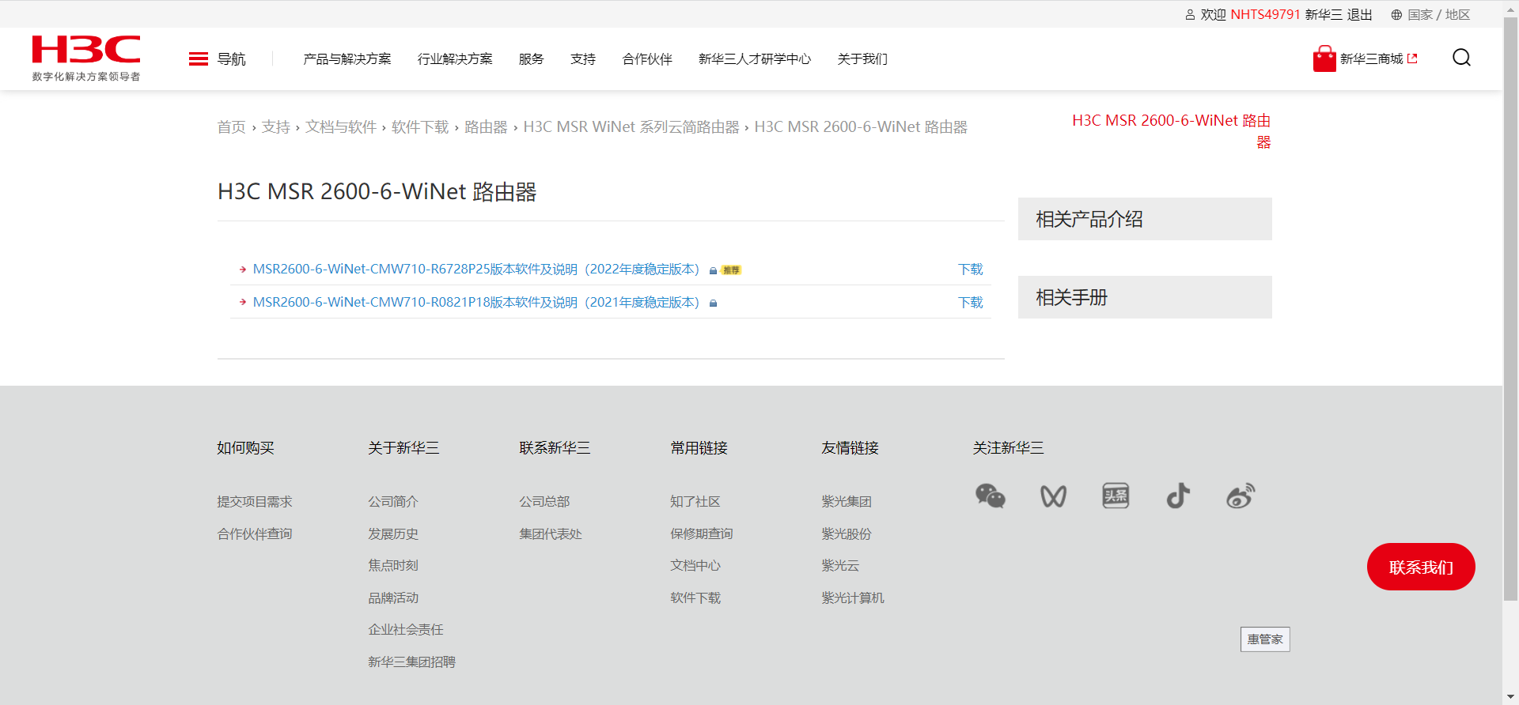Go to 支持 breadcrumb
Screen dimensions: 1519x705
276,127
